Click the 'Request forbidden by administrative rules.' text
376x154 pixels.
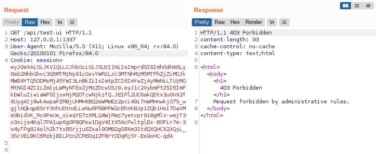(x=281, y=102)
